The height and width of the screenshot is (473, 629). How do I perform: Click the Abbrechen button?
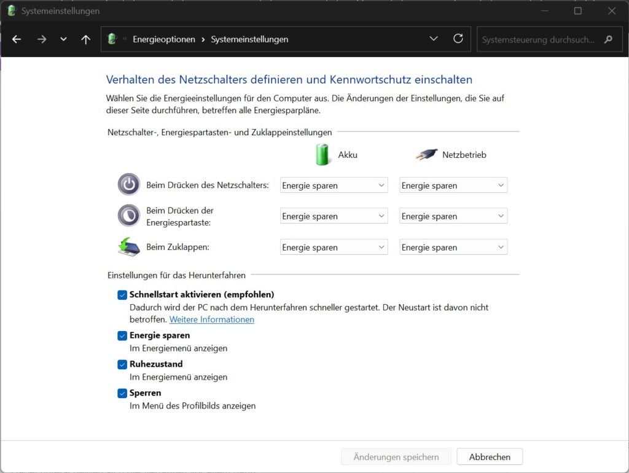coord(490,456)
